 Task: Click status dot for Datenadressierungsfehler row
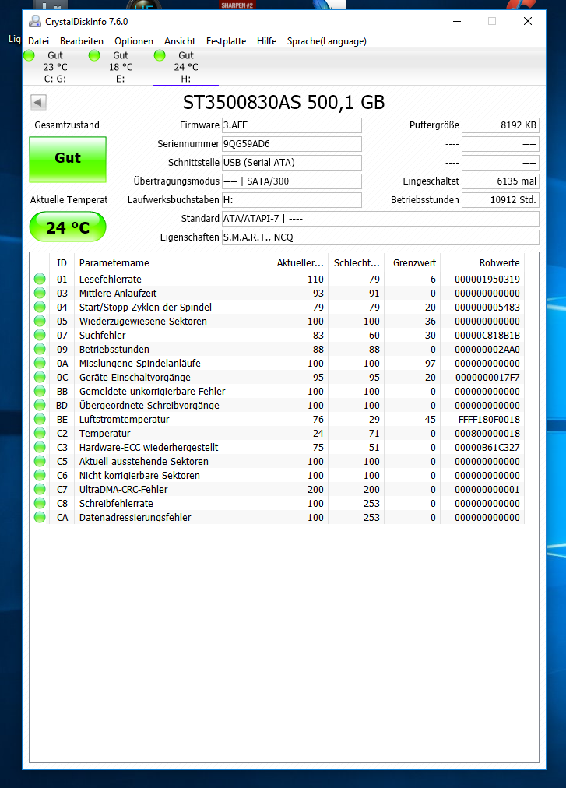(x=40, y=518)
